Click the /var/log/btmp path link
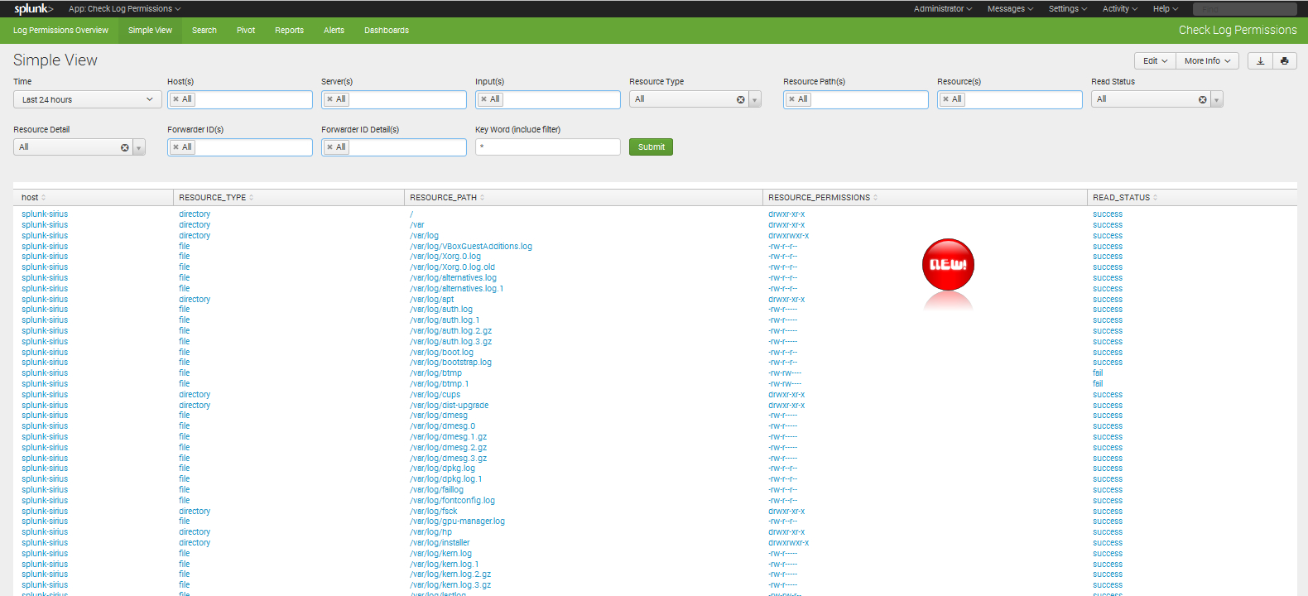Image resolution: width=1308 pixels, height=596 pixels. pyautogui.click(x=435, y=373)
